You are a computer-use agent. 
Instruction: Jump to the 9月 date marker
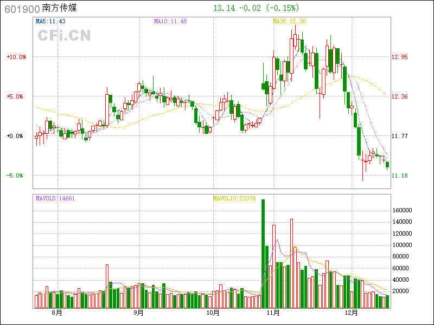pyautogui.click(x=138, y=313)
